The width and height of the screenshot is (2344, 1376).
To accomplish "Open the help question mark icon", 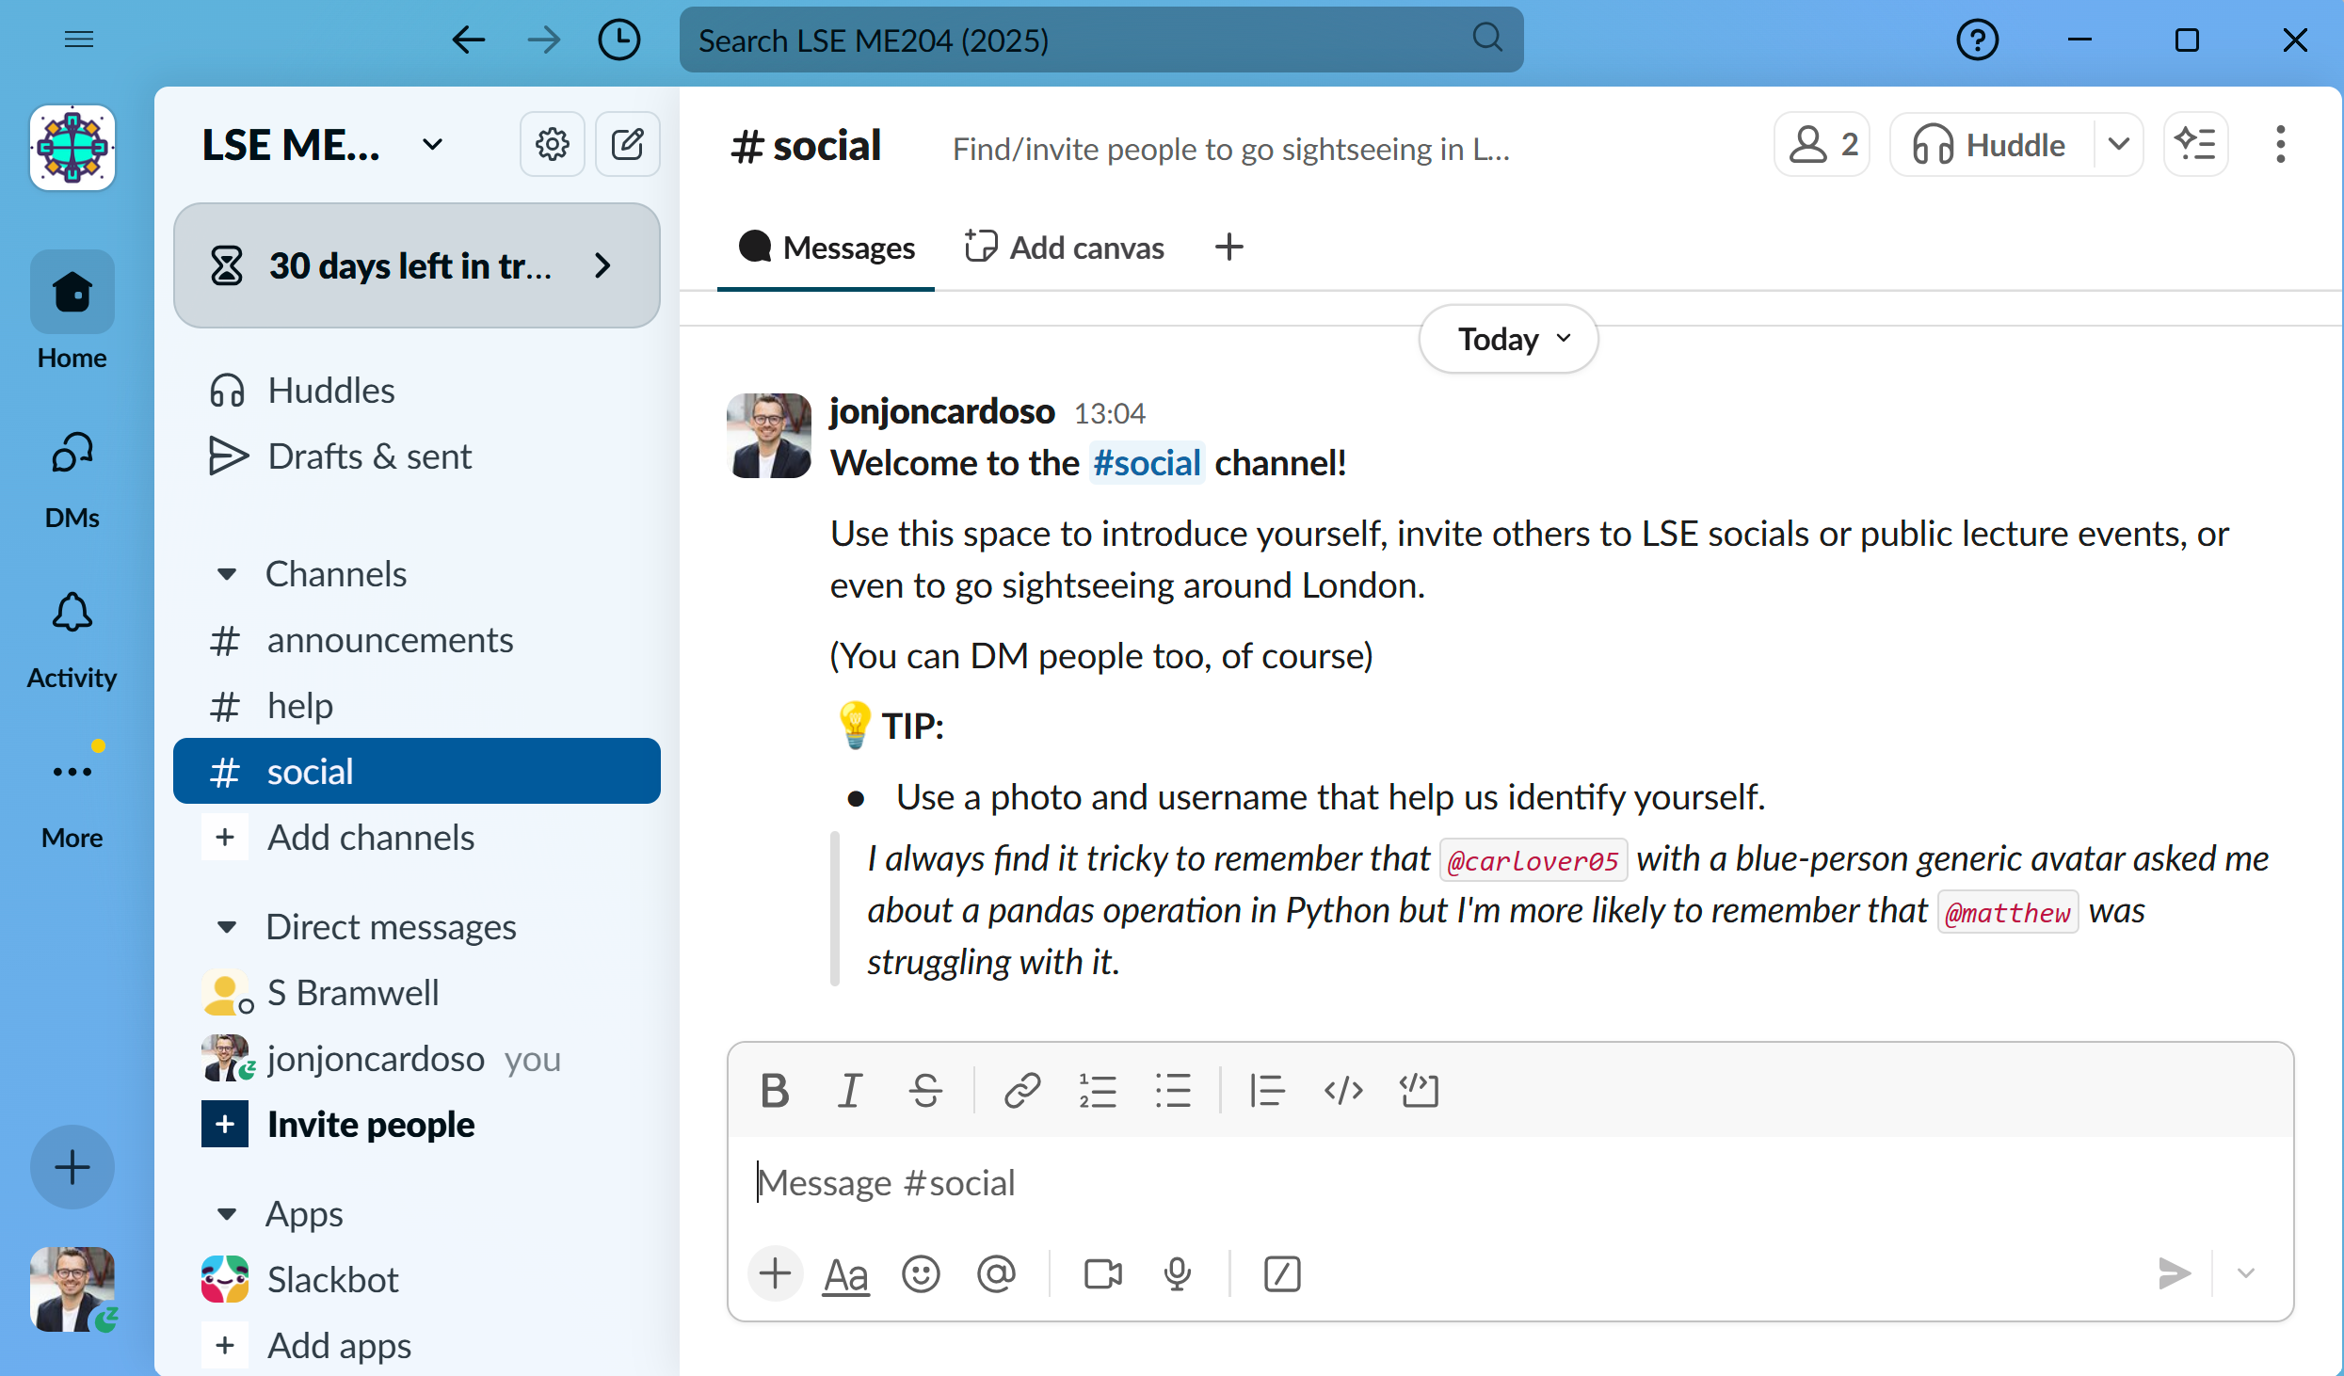I will (x=1977, y=40).
